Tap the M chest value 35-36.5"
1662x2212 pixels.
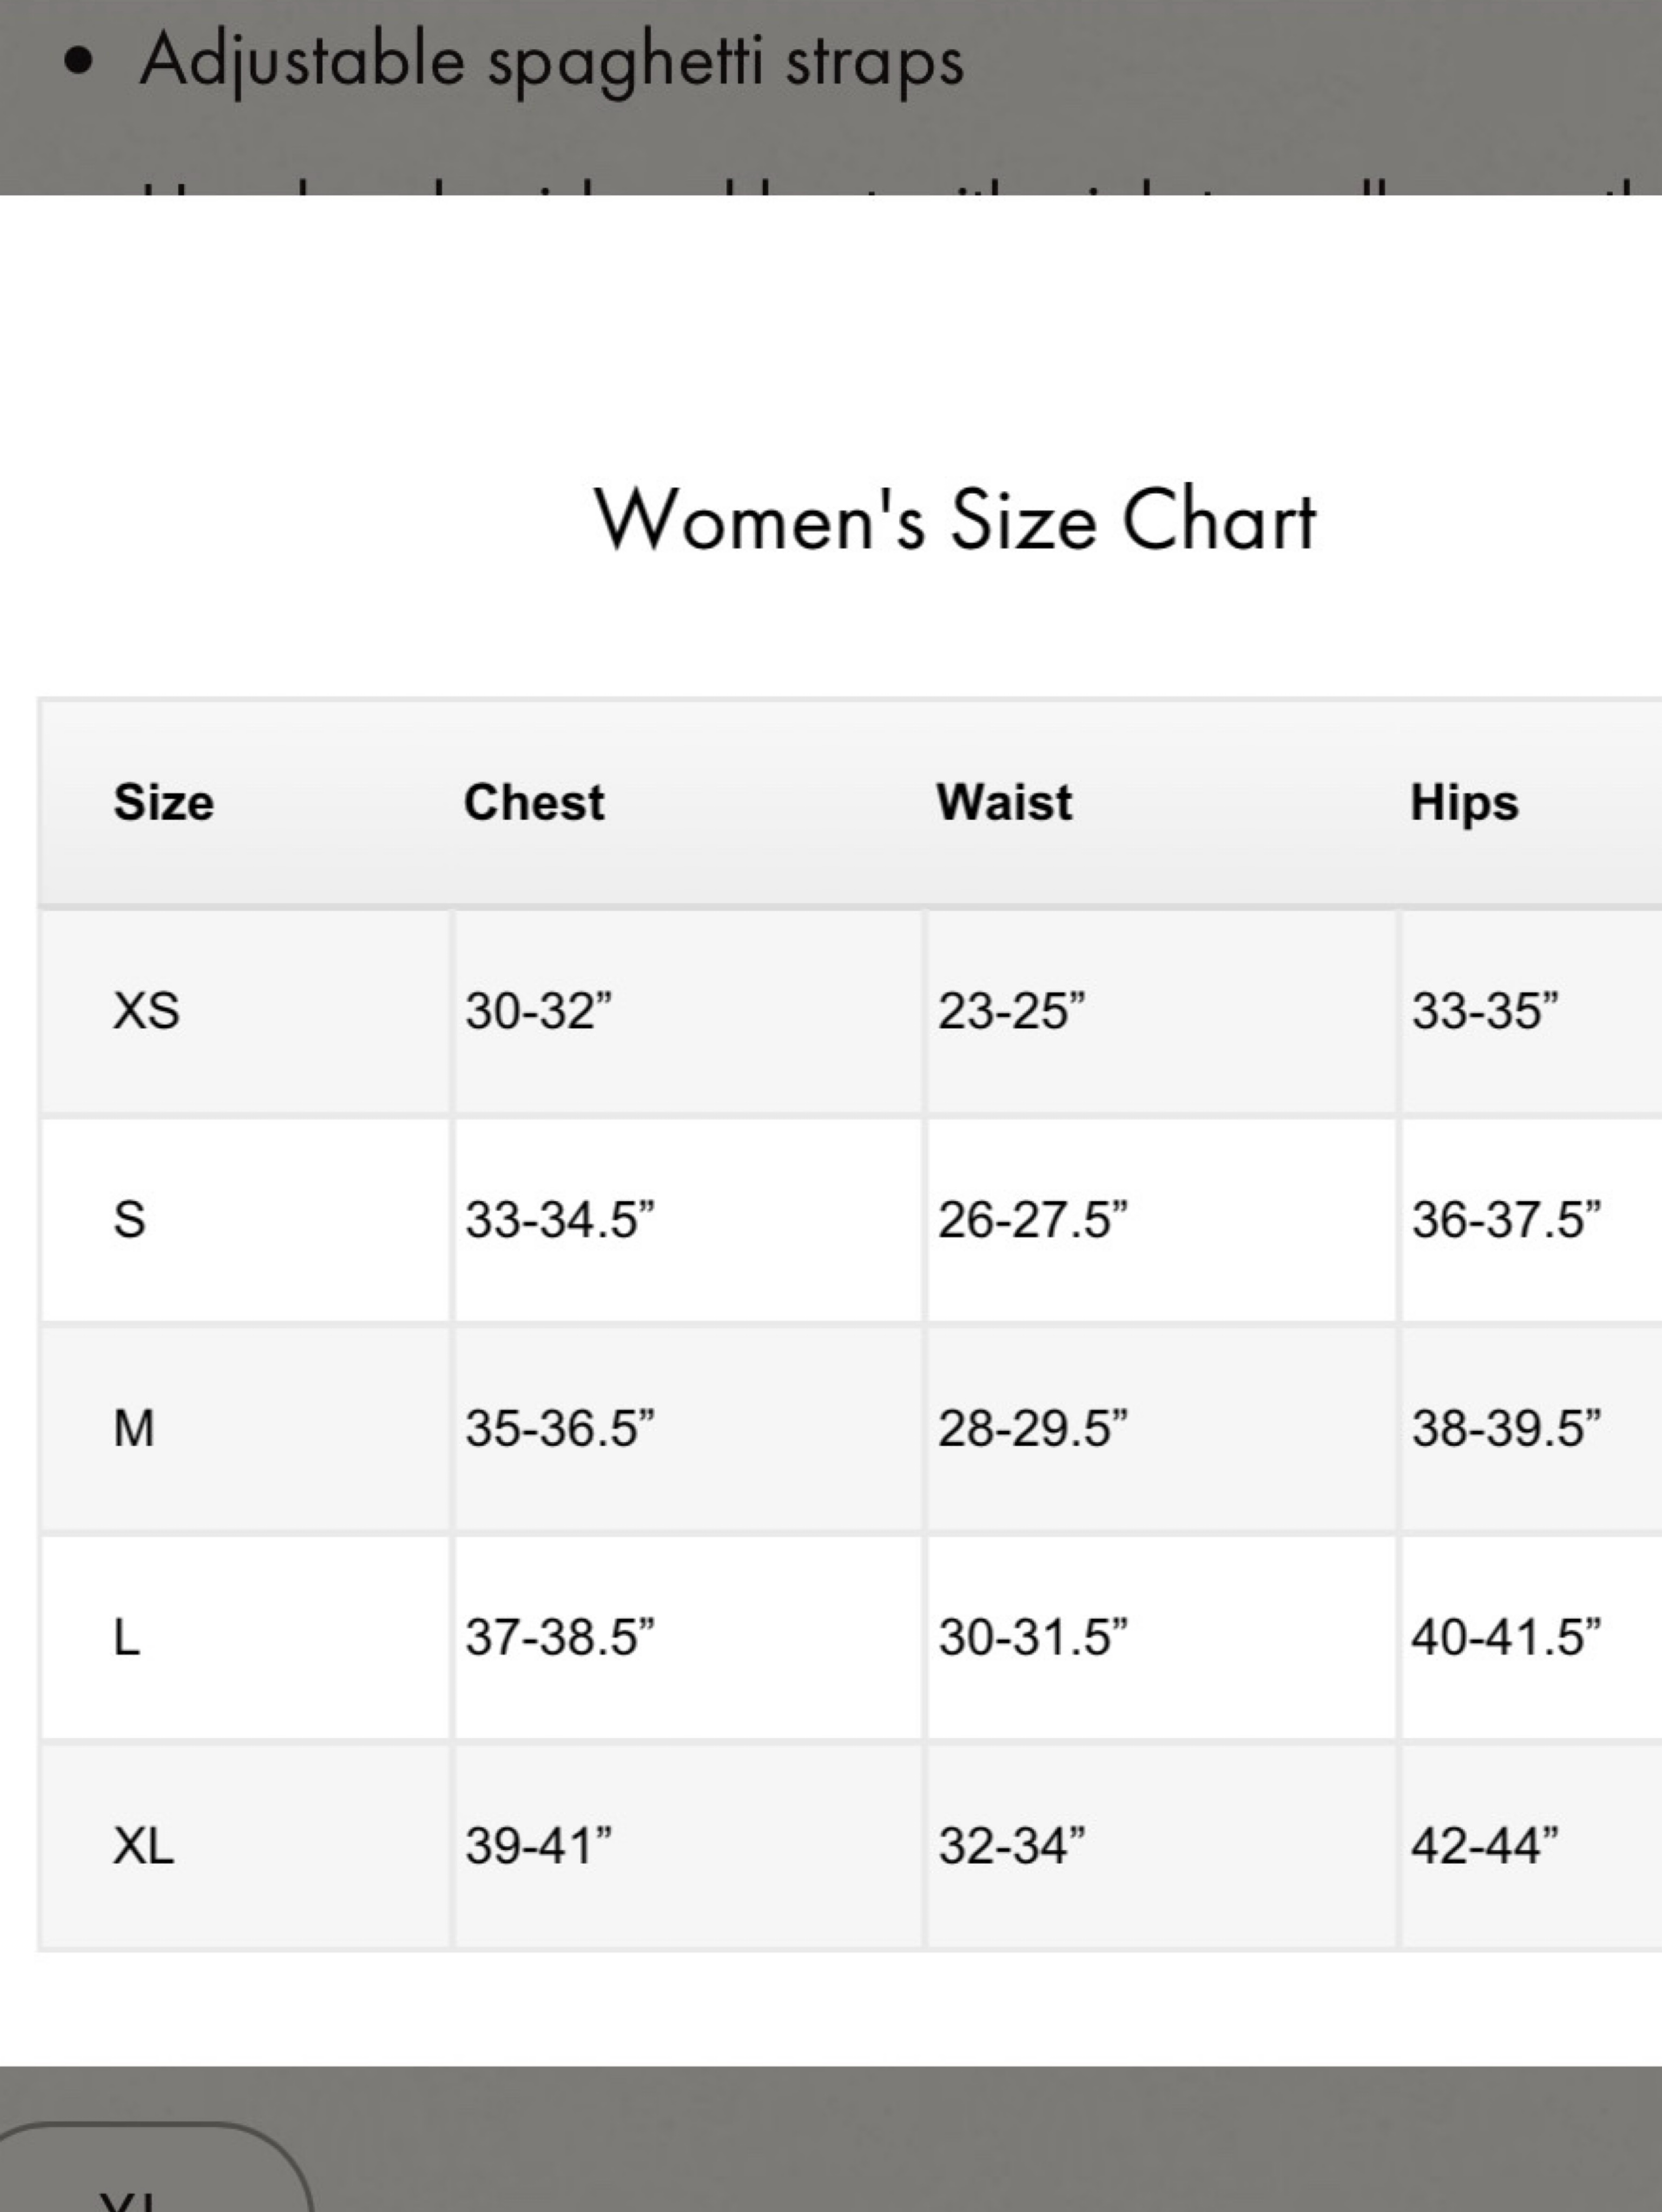559,1427
